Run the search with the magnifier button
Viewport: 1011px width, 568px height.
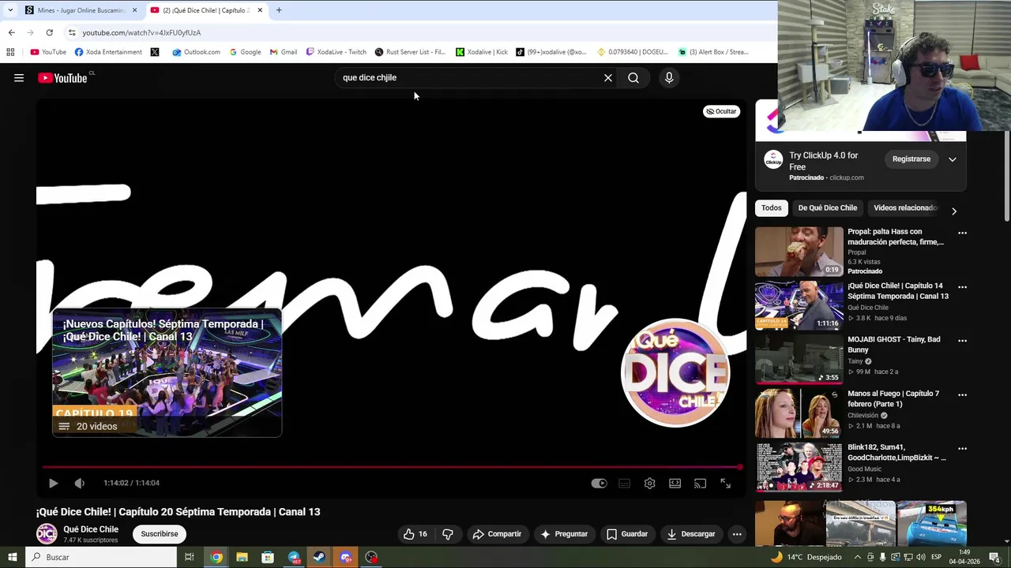pos(633,77)
